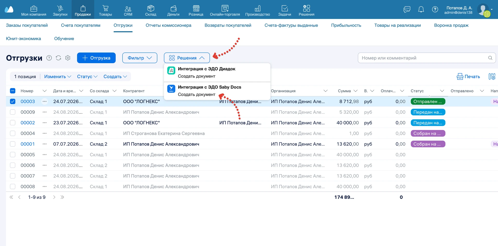Viewport: 498px width, 246px height.
Task: Go to the next page arrow
Action: coord(54,197)
